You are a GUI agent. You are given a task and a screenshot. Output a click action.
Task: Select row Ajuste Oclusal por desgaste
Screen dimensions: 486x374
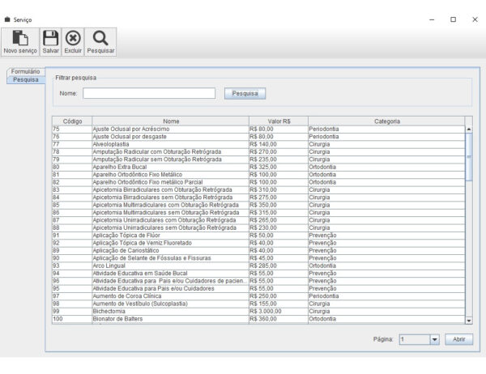coord(258,137)
